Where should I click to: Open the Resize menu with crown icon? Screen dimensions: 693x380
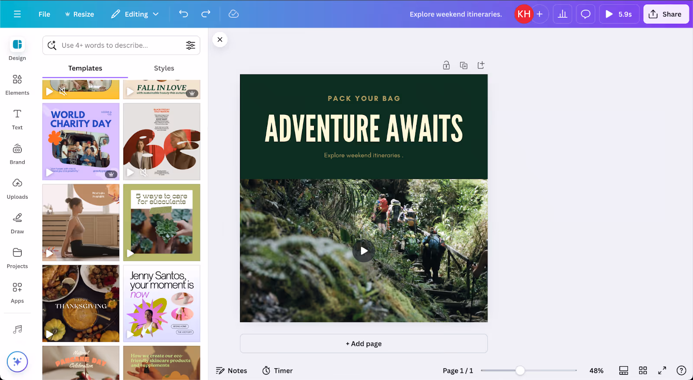(79, 14)
